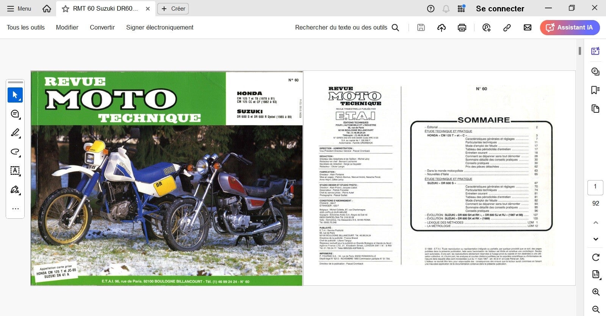Pick the Add comment tool
Image resolution: width=606 pixels, height=316 pixels.
(x=15, y=114)
